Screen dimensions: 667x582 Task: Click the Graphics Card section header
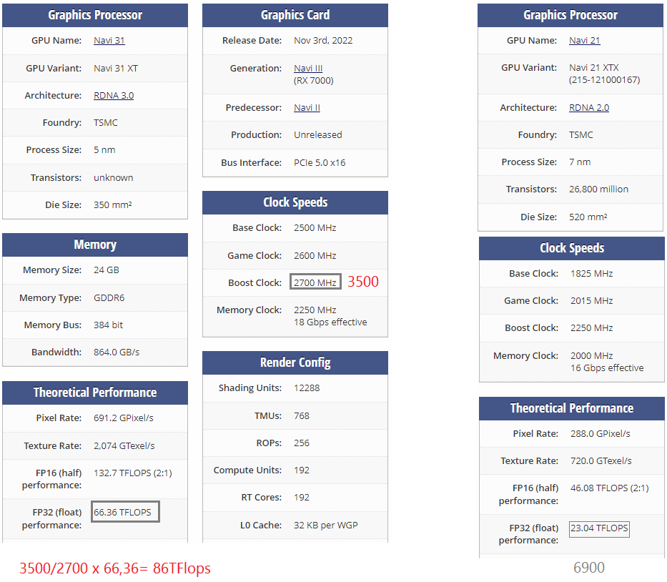pyautogui.click(x=295, y=15)
